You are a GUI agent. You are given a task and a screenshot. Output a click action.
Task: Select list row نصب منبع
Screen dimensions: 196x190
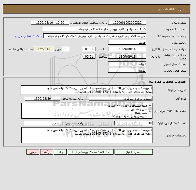point(141,113)
